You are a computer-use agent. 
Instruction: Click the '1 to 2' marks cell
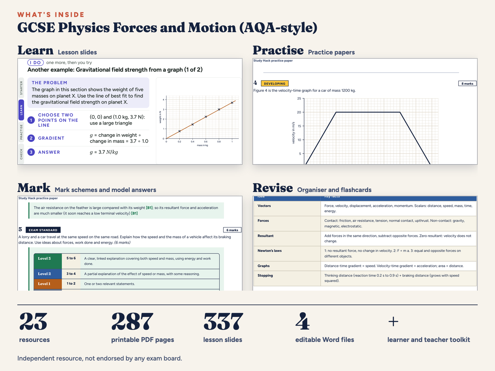pos(71,284)
